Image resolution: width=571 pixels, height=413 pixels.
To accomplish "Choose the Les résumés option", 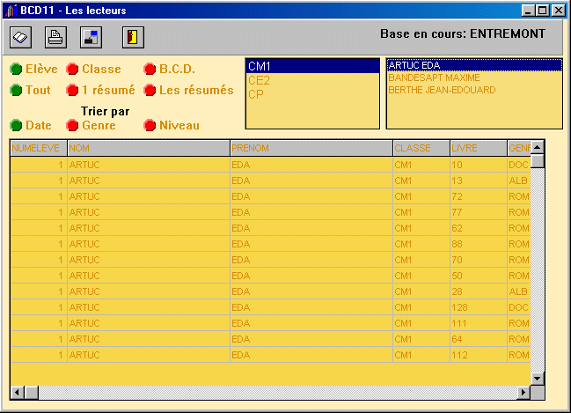I will pos(150,90).
